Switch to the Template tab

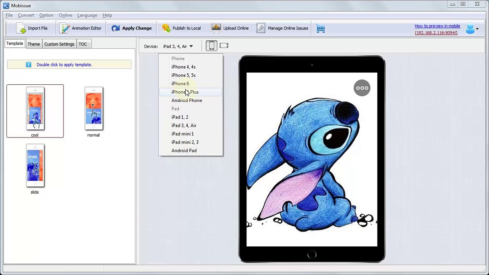[15, 44]
